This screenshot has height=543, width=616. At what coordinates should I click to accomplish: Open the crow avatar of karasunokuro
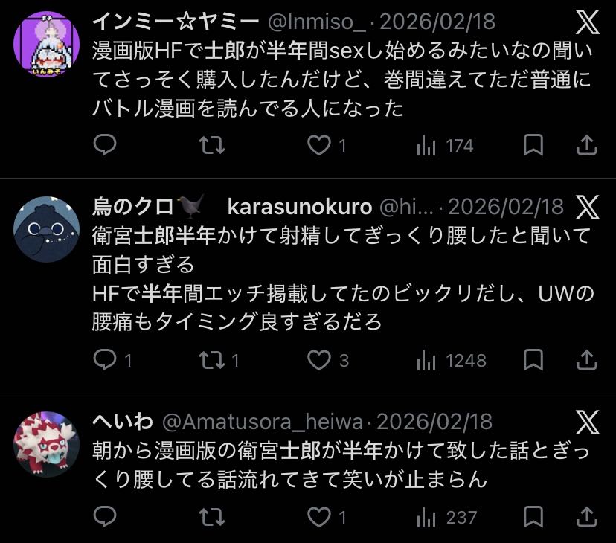tap(46, 229)
